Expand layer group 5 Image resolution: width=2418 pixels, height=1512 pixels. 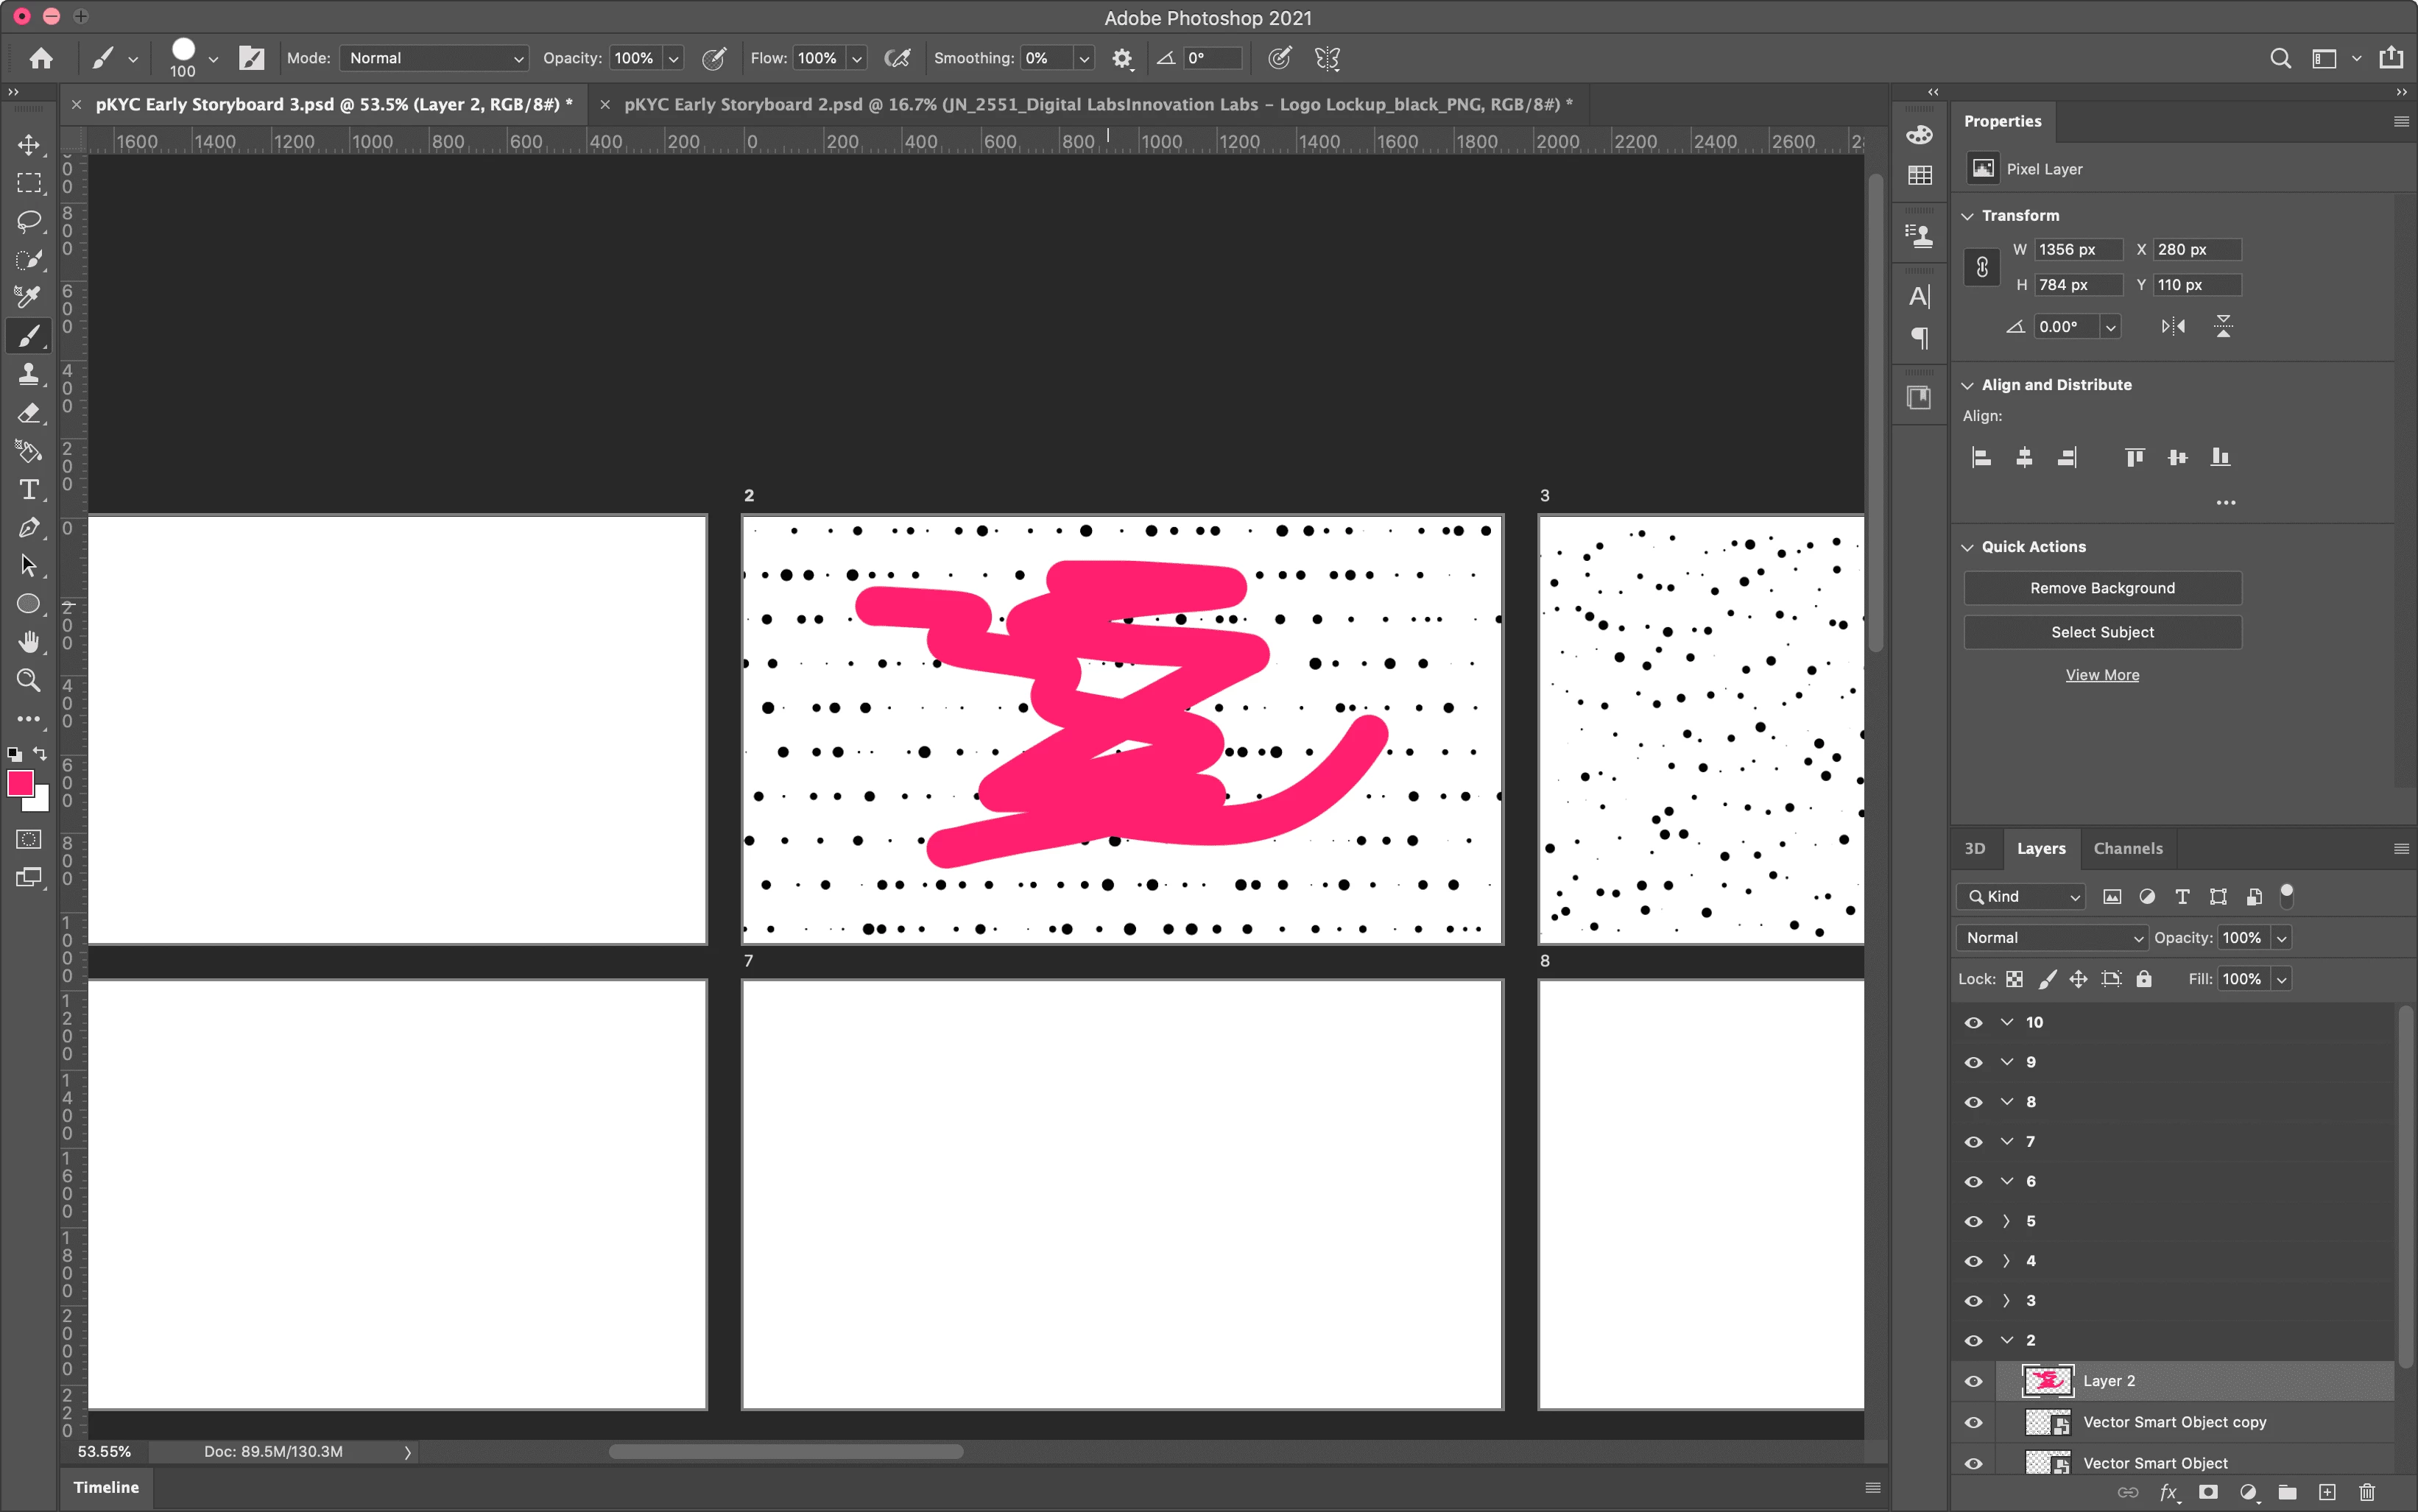pyautogui.click(x=2006, y=1221)
